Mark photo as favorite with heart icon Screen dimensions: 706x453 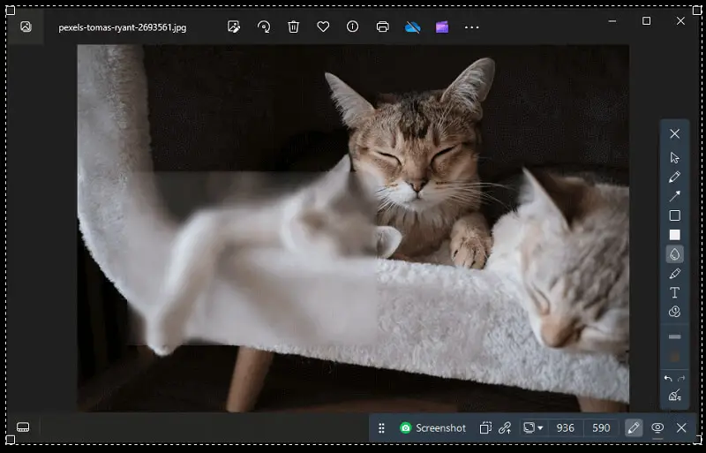pos(323,27)
